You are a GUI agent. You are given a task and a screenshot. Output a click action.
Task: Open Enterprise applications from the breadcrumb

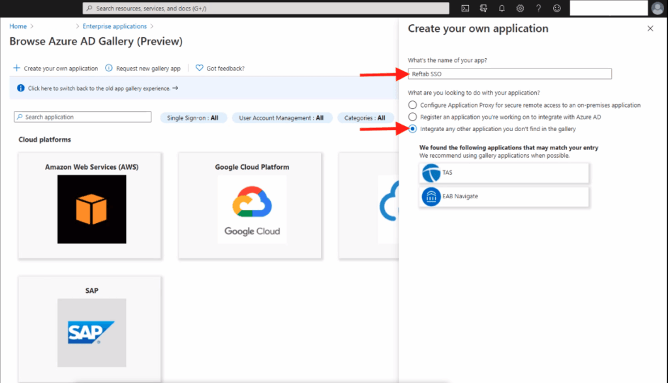(114, 26)
